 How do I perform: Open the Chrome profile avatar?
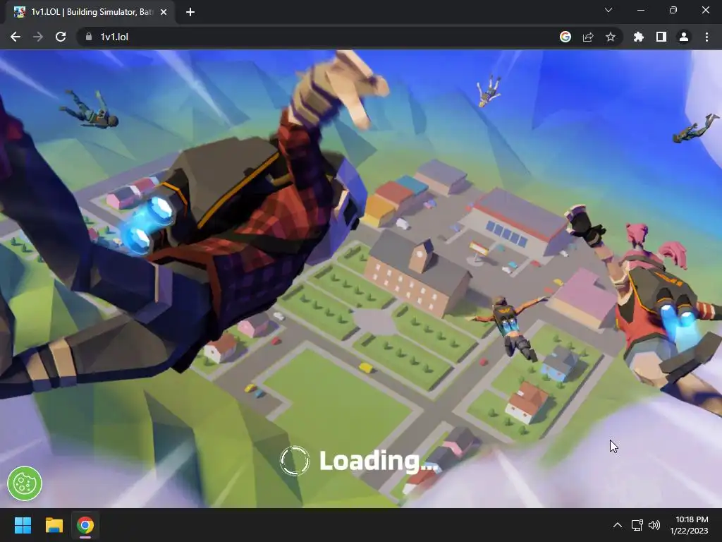(x=684, y=37)
